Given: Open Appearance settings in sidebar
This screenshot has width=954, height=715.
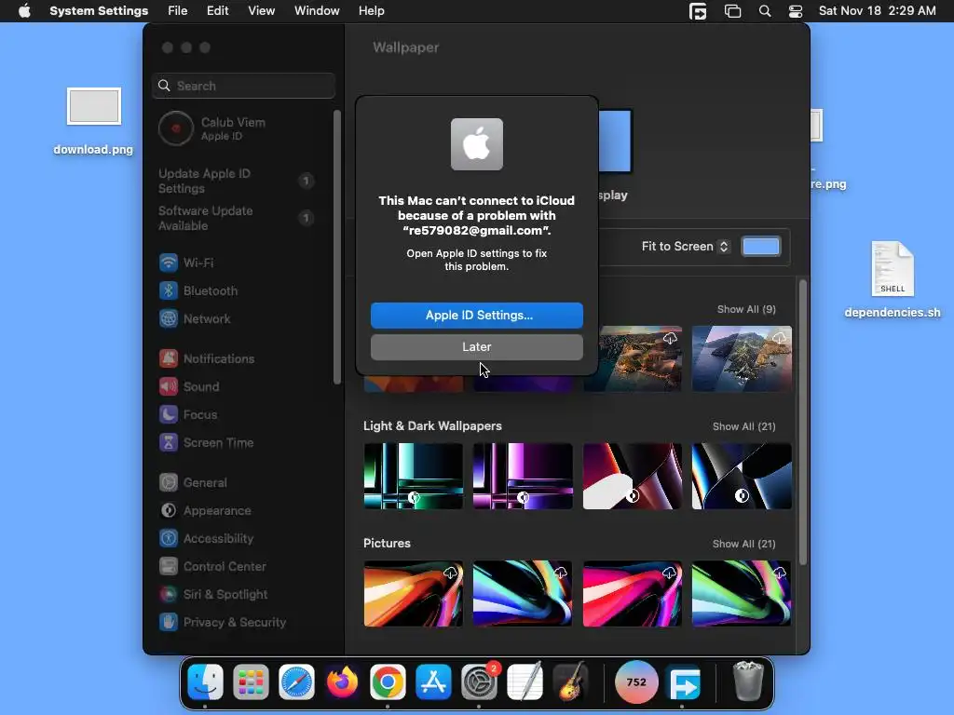Looking at the screenshot, I should click(x=205, y=511).
